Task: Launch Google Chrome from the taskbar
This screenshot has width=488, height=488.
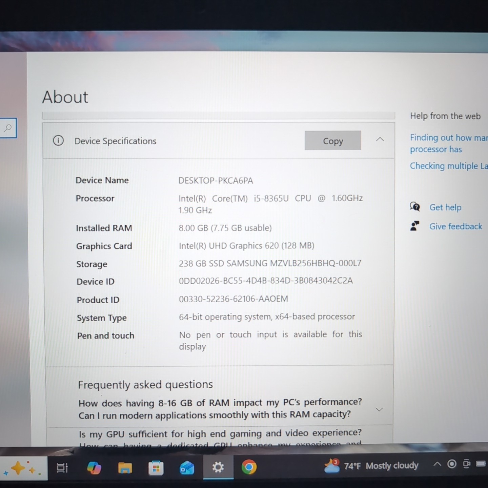Action: [x=249, y=467]
